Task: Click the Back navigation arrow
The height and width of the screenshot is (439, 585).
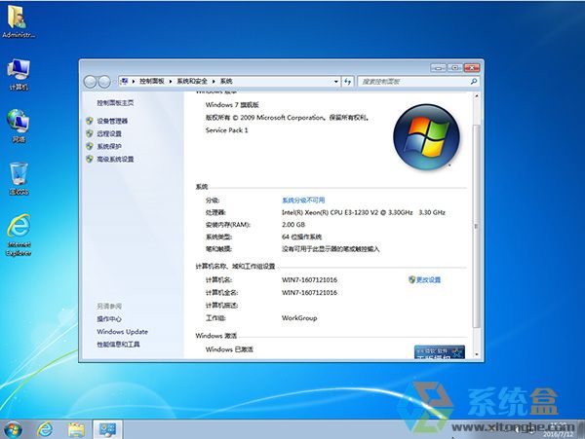Action: [x=90, y=82]
